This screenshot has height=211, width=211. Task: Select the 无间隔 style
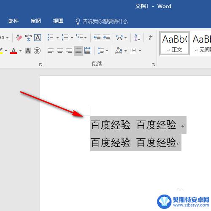coord(200,43)
